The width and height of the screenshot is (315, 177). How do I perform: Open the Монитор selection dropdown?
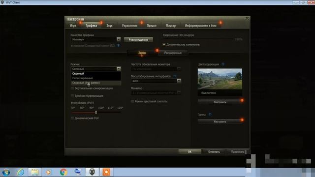tap(156, 93)
